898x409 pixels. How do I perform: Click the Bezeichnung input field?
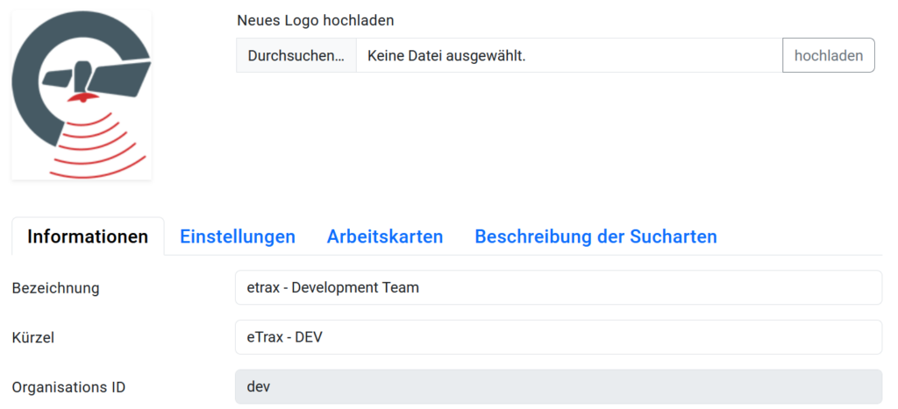(559, 288)
